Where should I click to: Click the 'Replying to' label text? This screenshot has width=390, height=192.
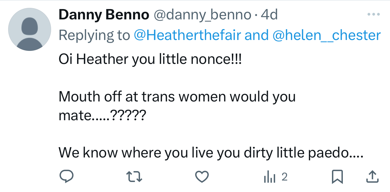click(x=94, y=35)
